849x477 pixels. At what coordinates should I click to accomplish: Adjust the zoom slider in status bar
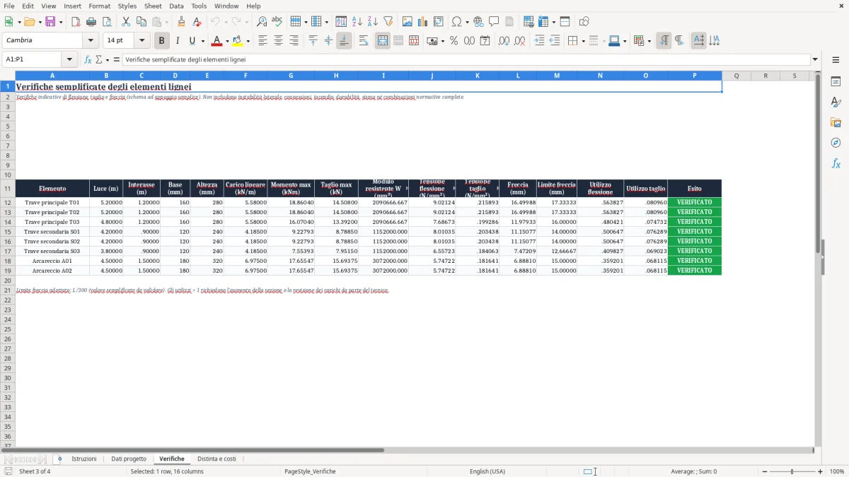coord(792,471)
